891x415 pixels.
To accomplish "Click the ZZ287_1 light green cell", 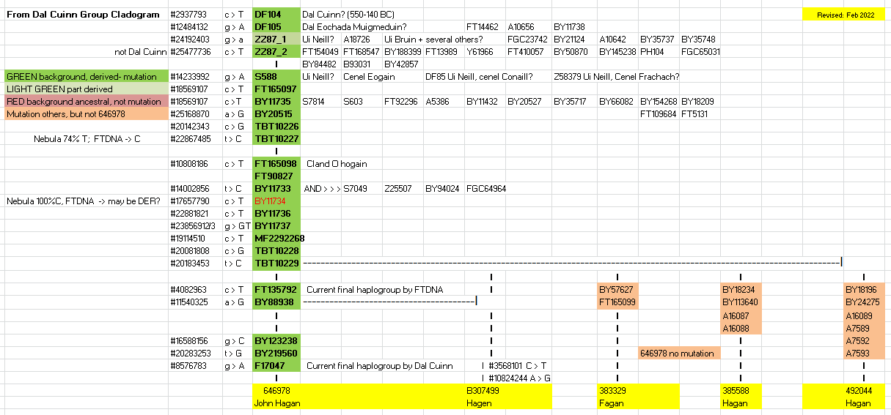I will coord(276,39).
